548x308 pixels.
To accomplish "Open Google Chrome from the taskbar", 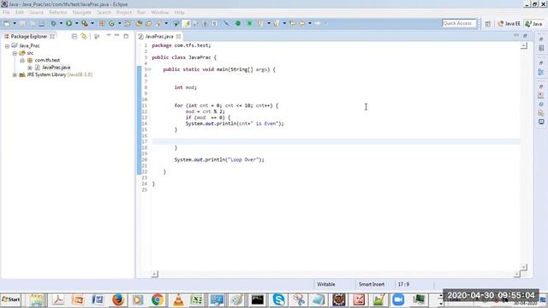I will pos(158,299).
